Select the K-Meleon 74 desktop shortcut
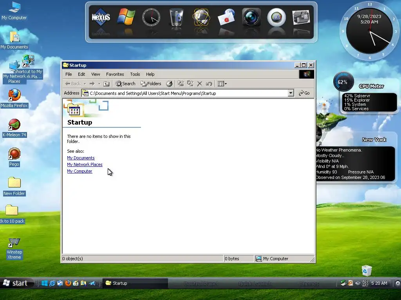This screenshot has width=401, height=300. click(14, 128)
